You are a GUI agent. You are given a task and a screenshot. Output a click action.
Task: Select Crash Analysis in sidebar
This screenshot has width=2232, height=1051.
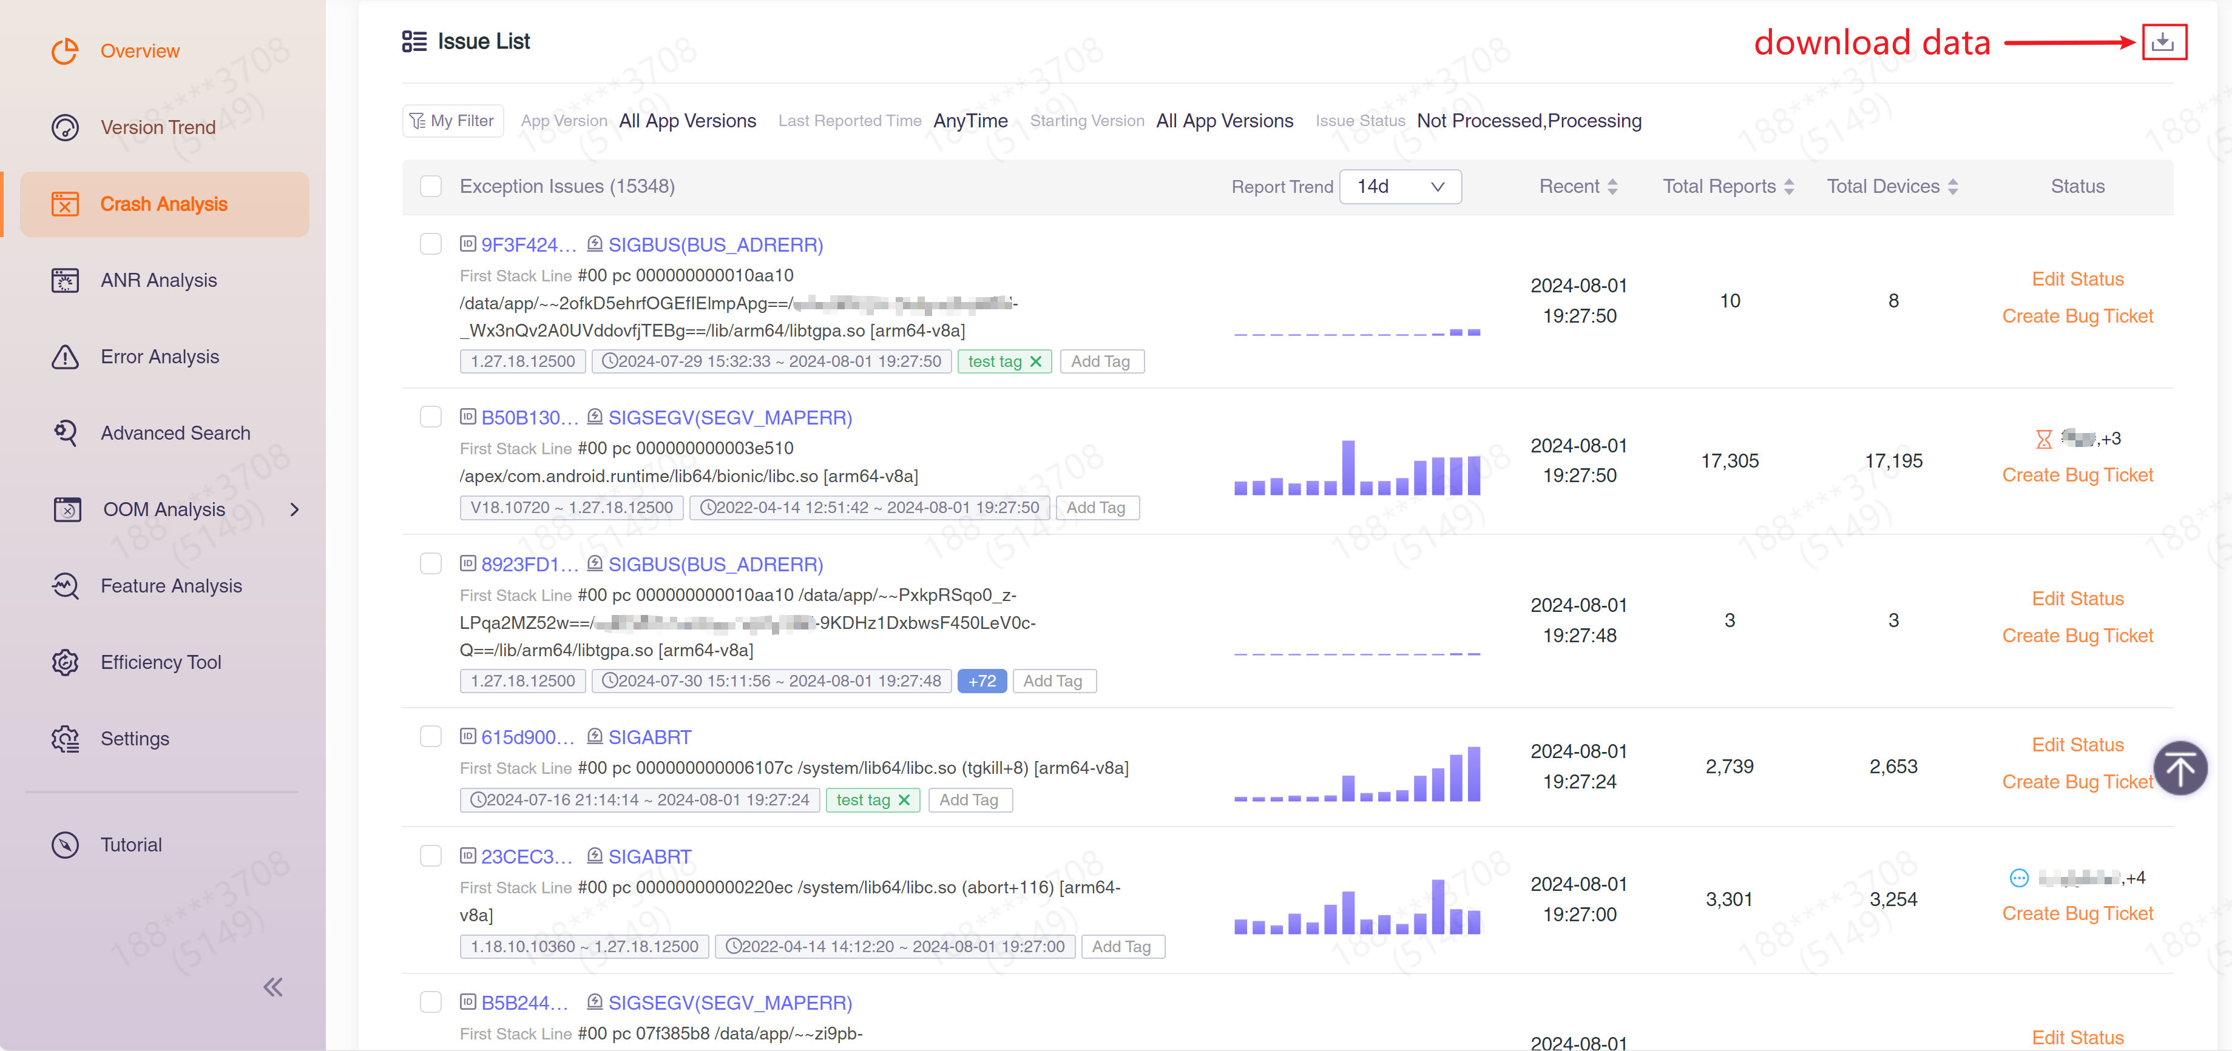[164, 204]
